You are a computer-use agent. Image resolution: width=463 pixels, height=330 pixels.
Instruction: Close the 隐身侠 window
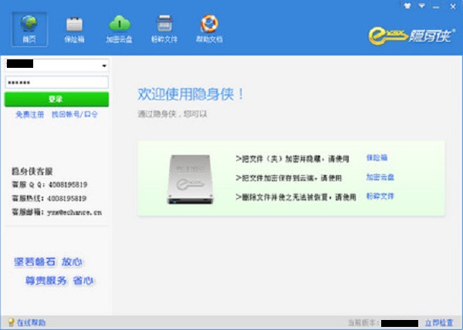pyautogui.click(x=453, y=6)
